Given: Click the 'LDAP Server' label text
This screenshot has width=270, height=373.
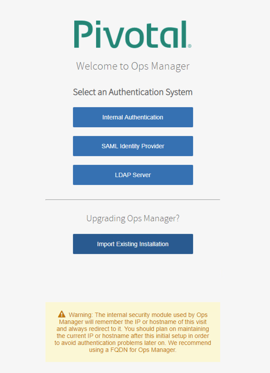Looking at the screenshot, I should point(133,175).
